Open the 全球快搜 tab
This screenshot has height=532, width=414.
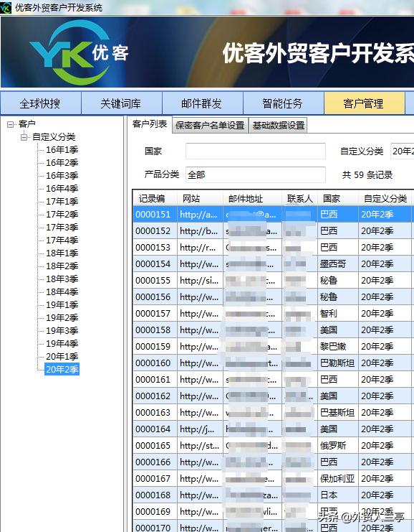coord(41,103)
